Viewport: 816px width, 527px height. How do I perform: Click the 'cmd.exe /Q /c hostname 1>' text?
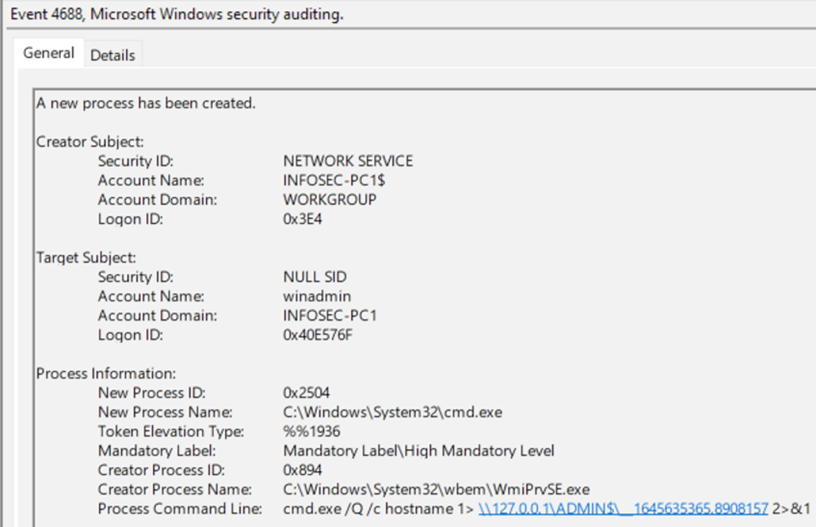(x=379, y=509)
